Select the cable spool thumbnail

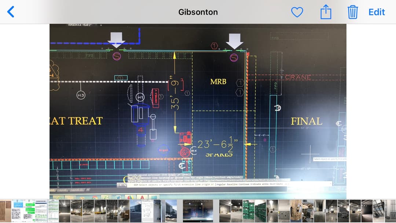pyautogui.click(x=308, y=211)
